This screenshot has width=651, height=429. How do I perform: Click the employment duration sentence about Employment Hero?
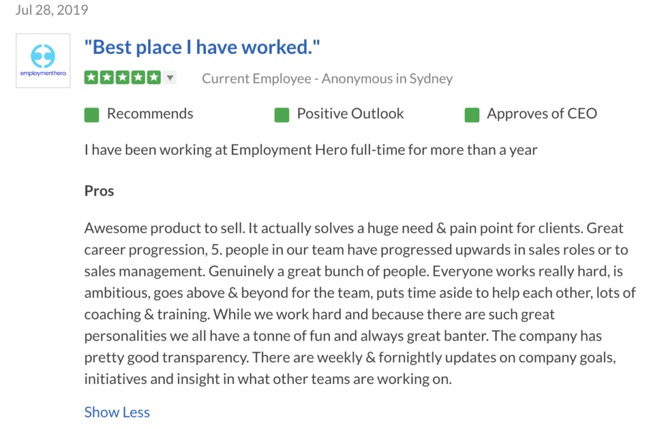(x=311, y=150)
